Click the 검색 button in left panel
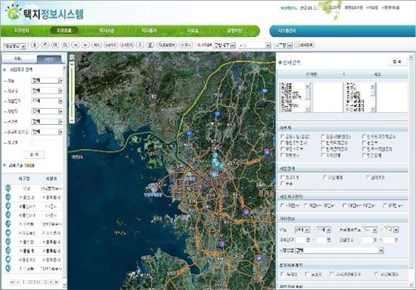 coord(34,154)
